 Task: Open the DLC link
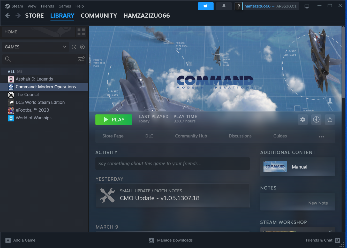pyautogui.click(x=149, y=136)
